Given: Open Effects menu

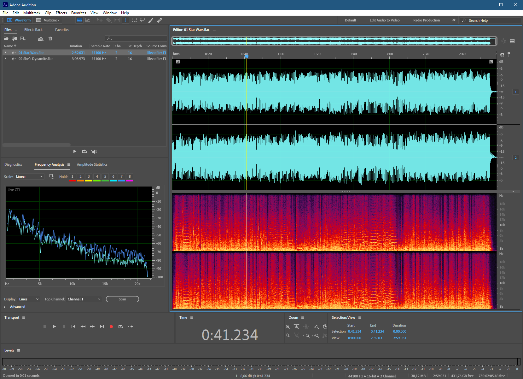Looking at the screenshot, I should 61,13.
